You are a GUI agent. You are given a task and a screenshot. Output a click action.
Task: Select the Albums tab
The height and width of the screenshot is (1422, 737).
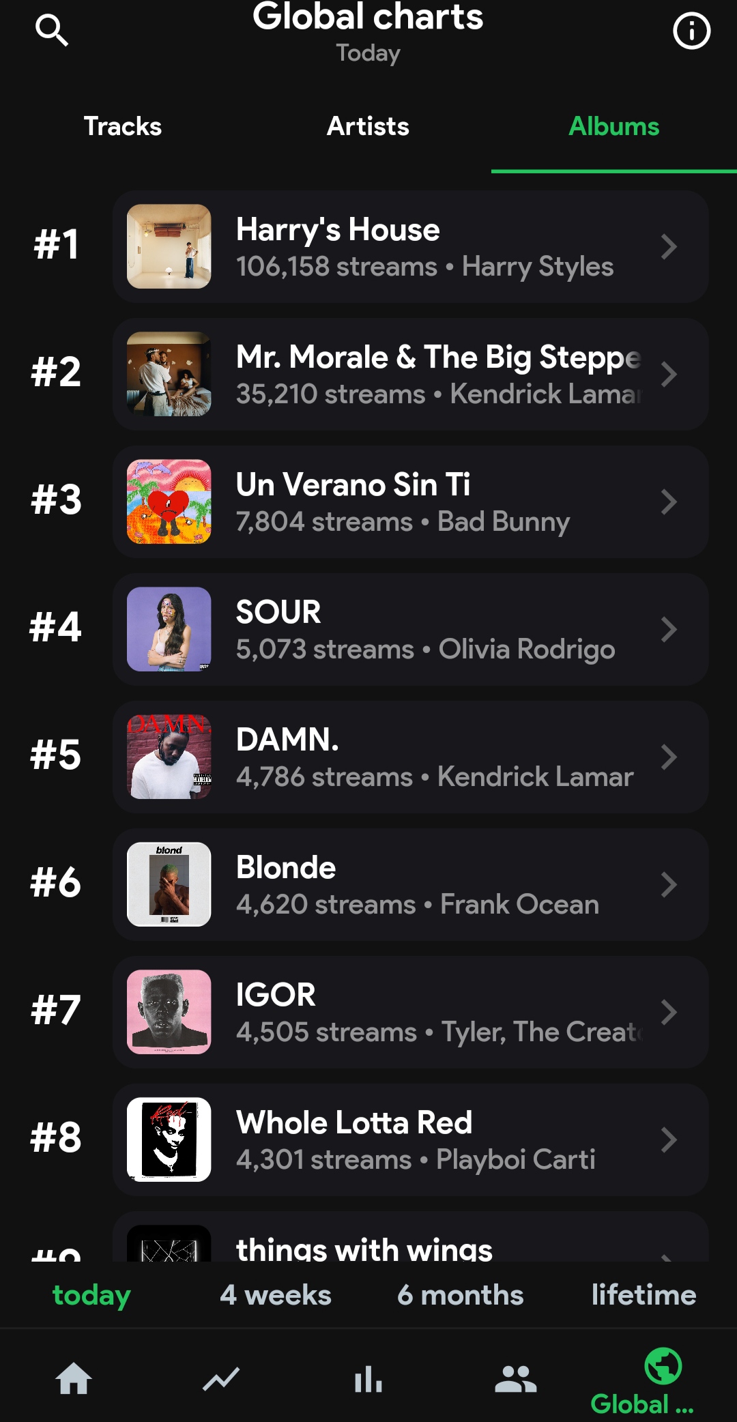pyautogui.click(x=613, y=126)
